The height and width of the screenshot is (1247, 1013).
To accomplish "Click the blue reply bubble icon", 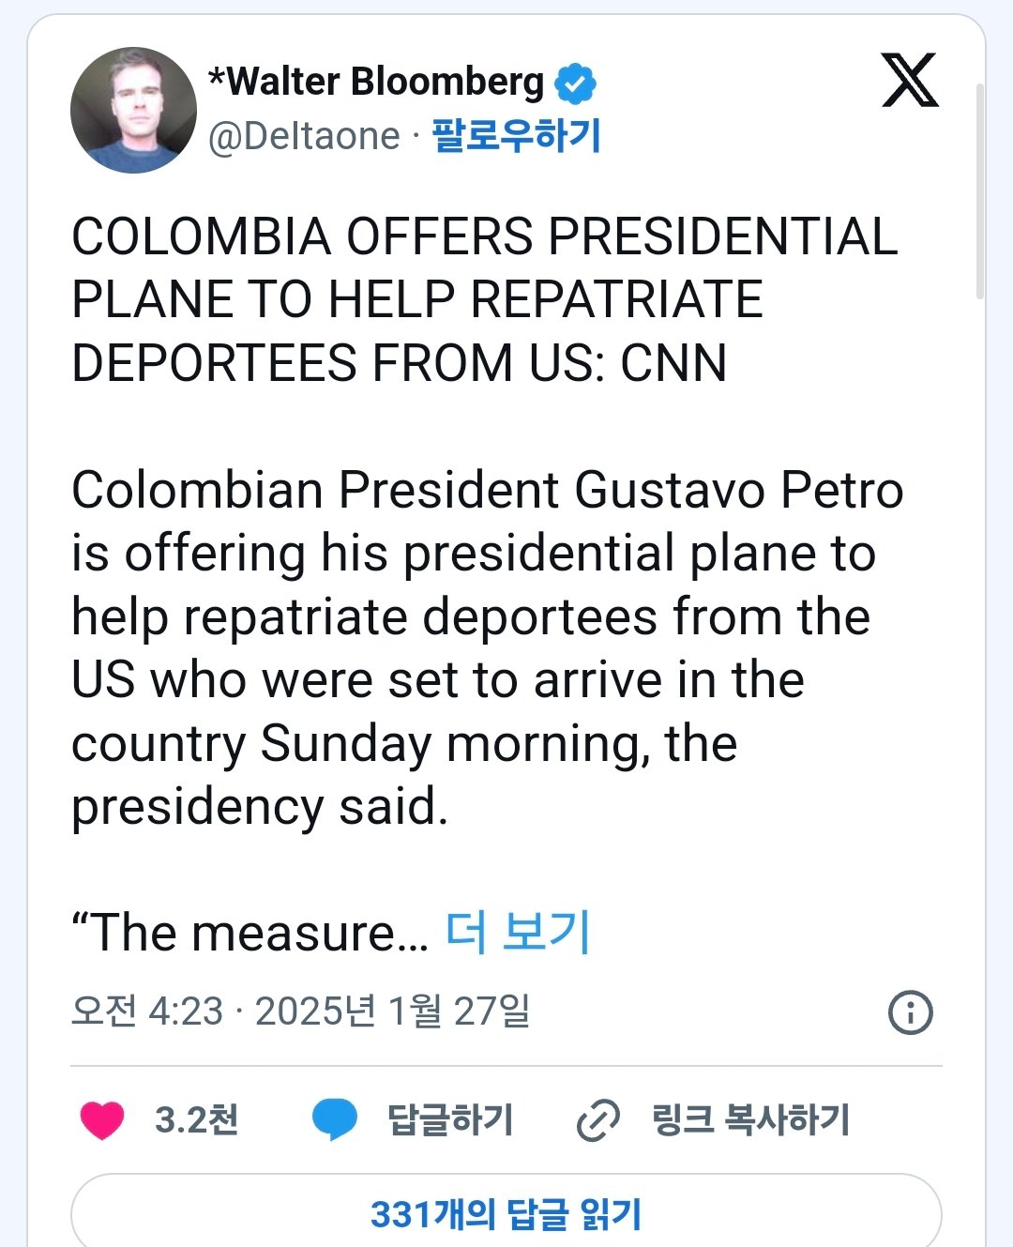I will coord(334,1120).
